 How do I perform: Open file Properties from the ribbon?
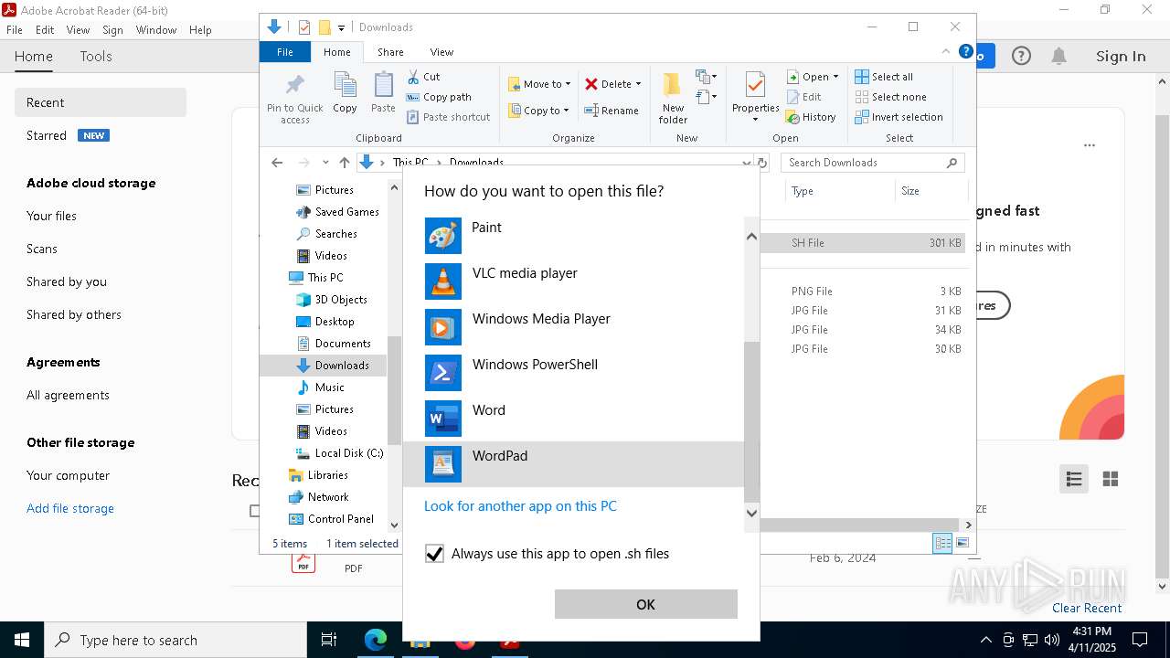755,98
